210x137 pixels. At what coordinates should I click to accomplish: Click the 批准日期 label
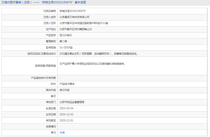[51, 108]
